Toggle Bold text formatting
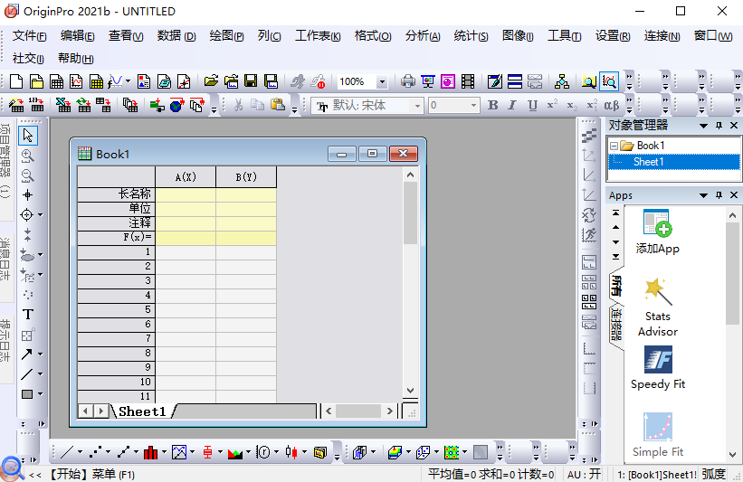 [493, 105]
